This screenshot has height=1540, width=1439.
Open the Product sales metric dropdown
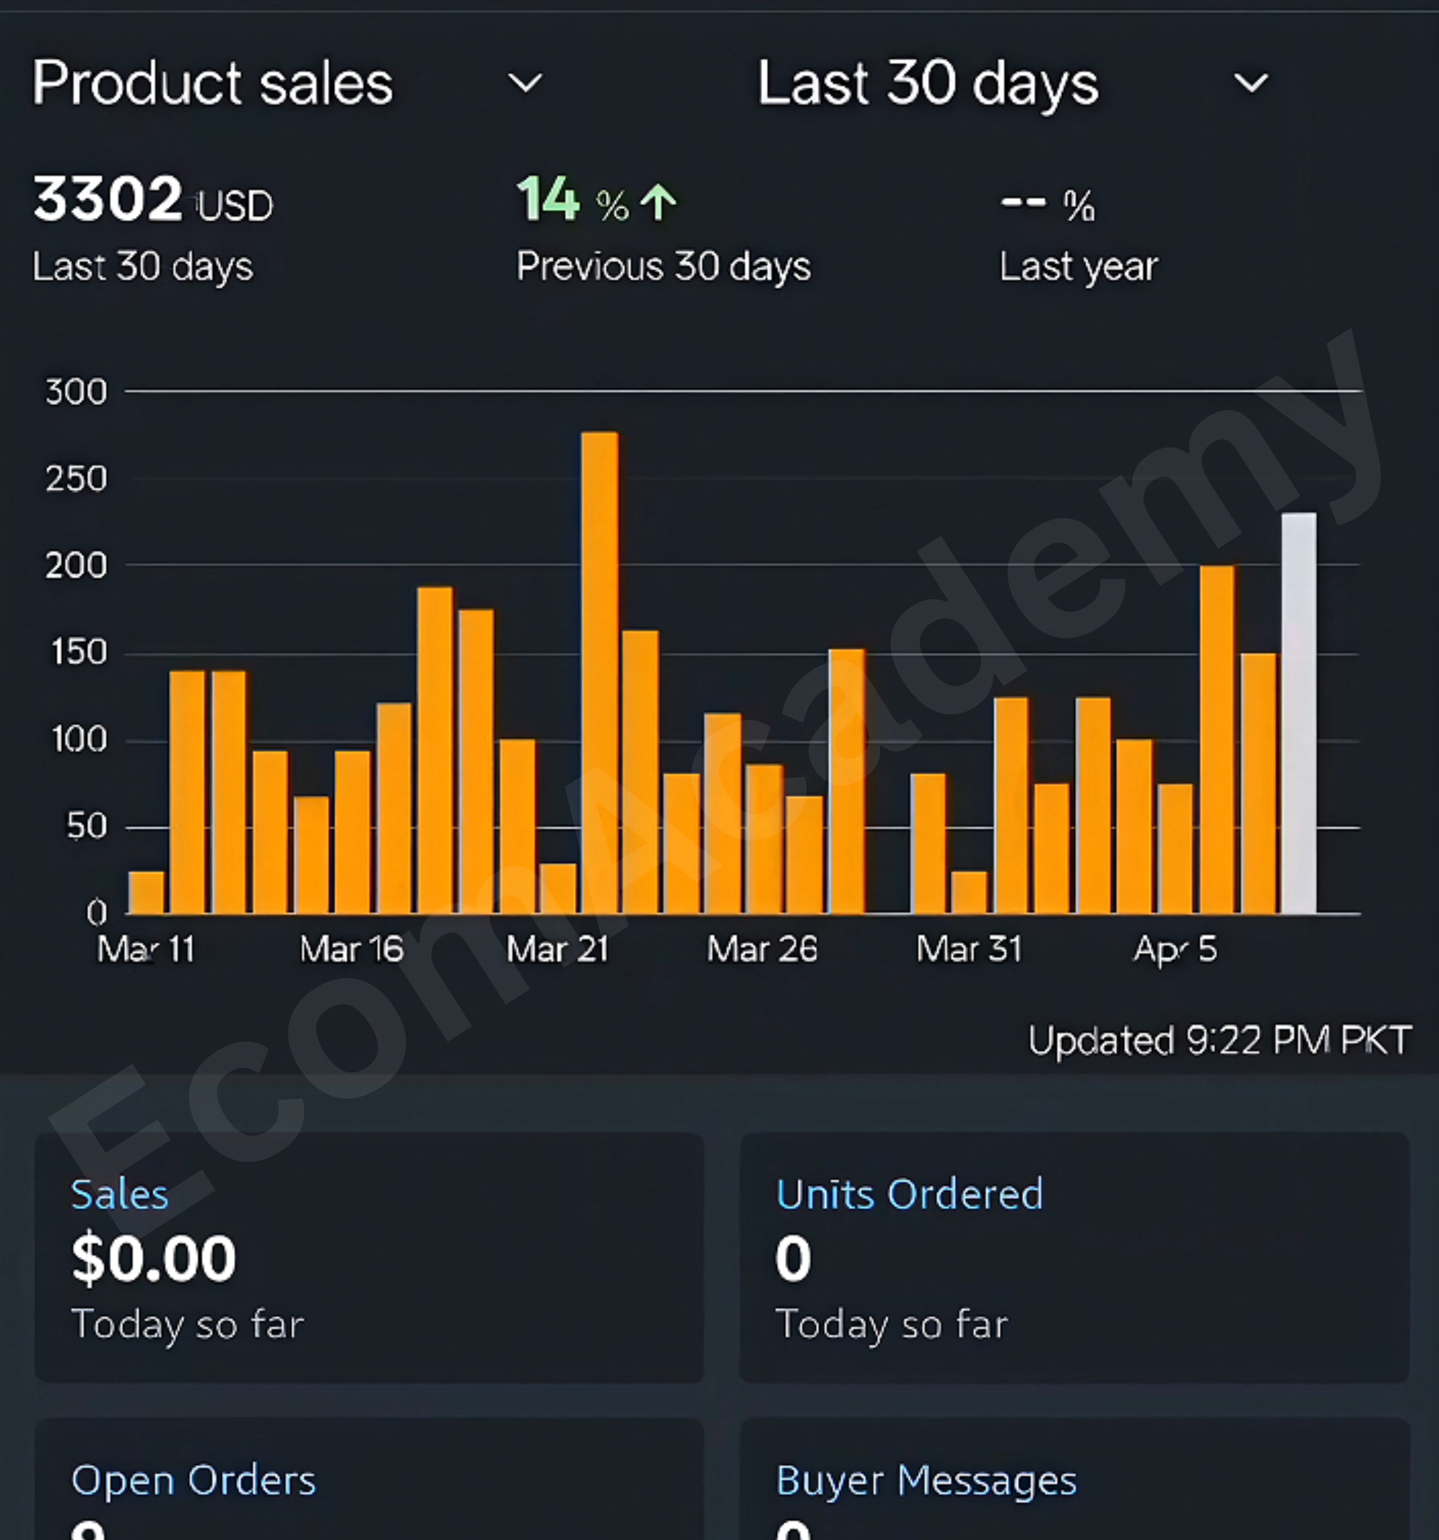tap(287, 83)
